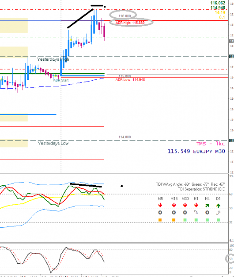Click the 'TDI WAvg Angle' readout line

[x=191, y=184]
